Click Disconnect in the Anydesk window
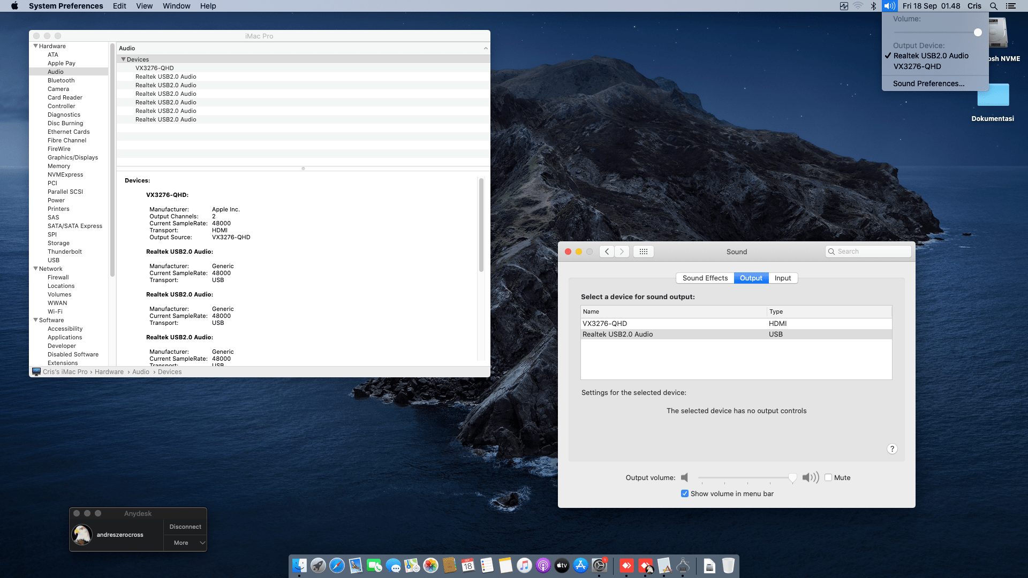1028x578 pixels. point(185,527)
